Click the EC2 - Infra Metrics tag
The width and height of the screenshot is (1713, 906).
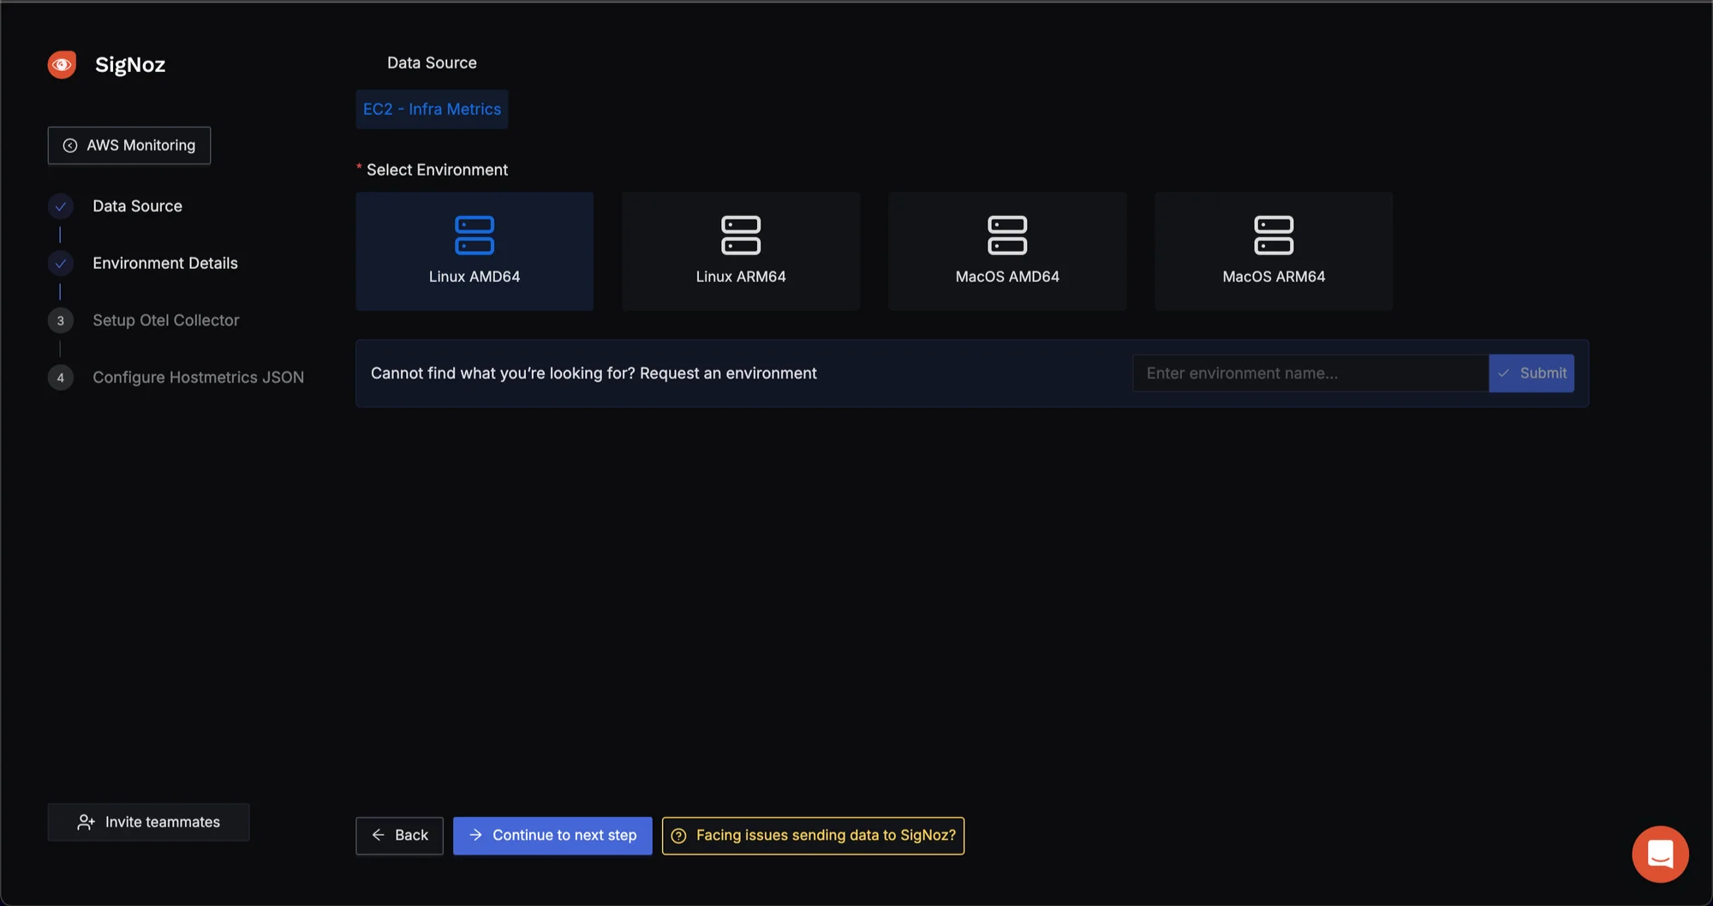pyautogui.click(x=432, y=110)
